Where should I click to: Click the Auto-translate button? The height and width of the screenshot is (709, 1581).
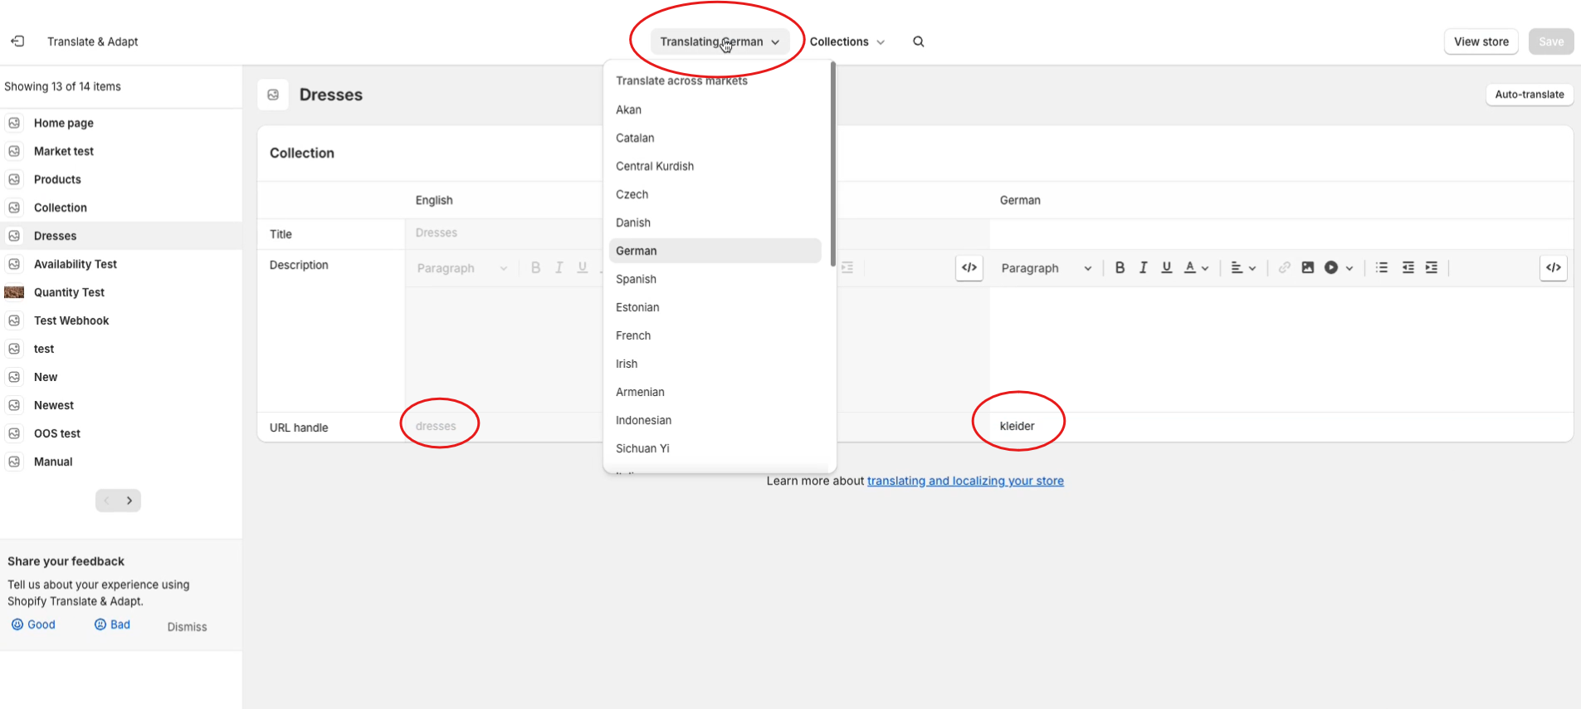(1529, 95)
